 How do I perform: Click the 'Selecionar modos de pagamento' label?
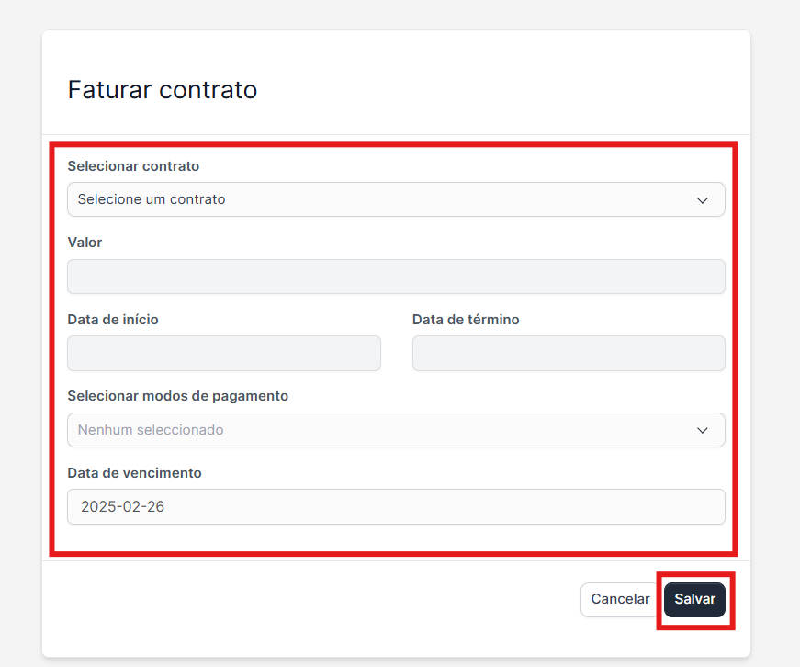tap(178, 396)
